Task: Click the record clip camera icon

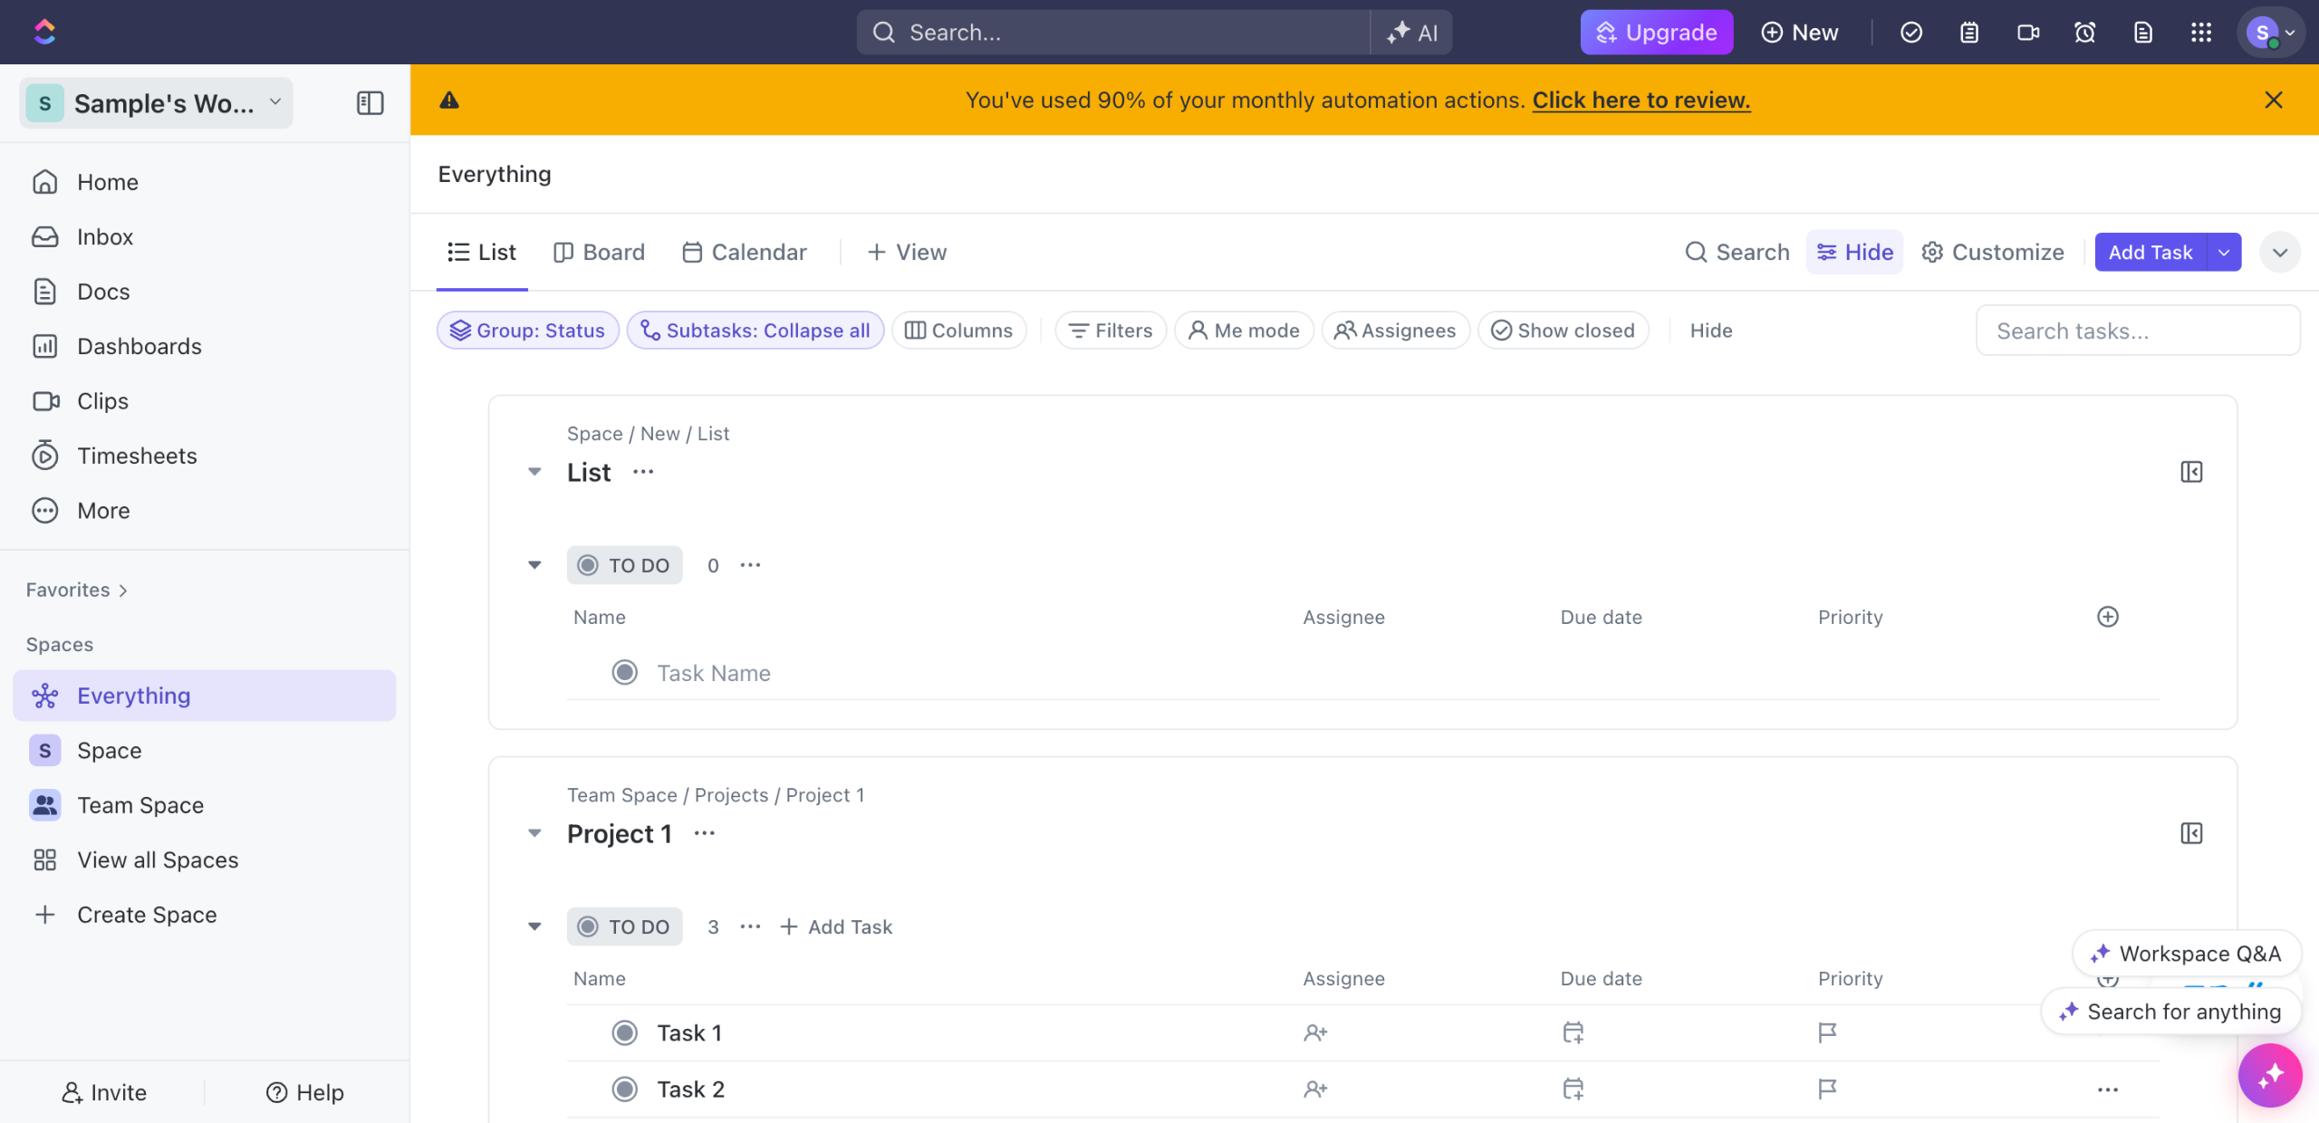Action: tap(2027, 33)
